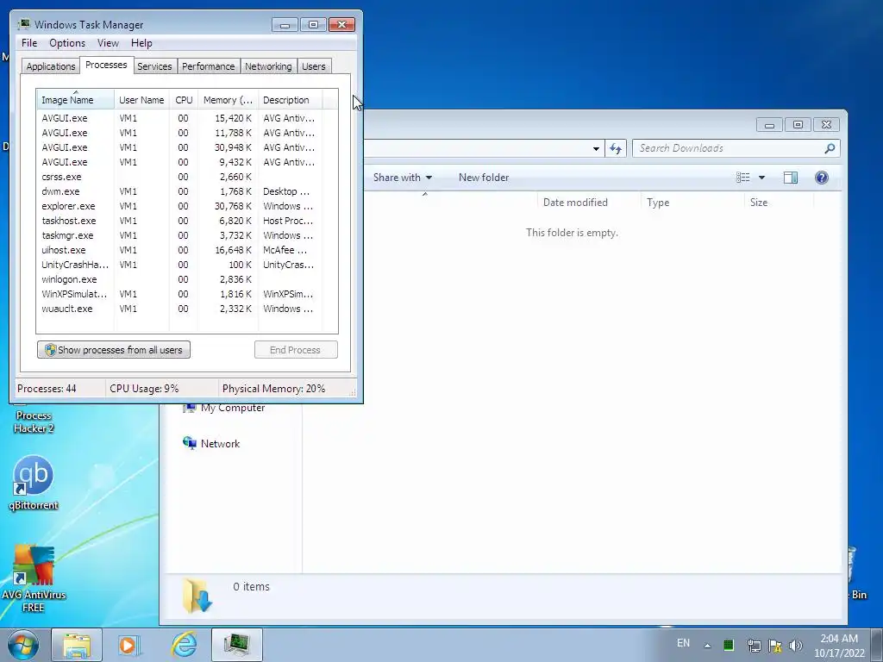883x662 pixels.
Task: Launch Windows Media Player from taskbar
Action: (129, 645)
